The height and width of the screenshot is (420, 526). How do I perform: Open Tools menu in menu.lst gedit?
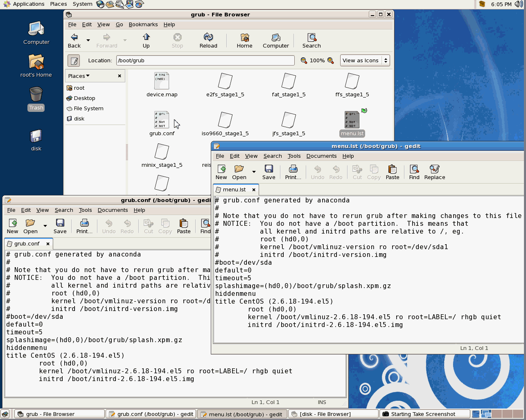294,156
